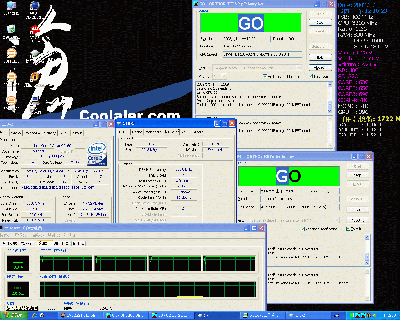The image size is (400, 320).
Task: Open Mainboard tab in the left CPU-Z window
Action: (32, 133)
